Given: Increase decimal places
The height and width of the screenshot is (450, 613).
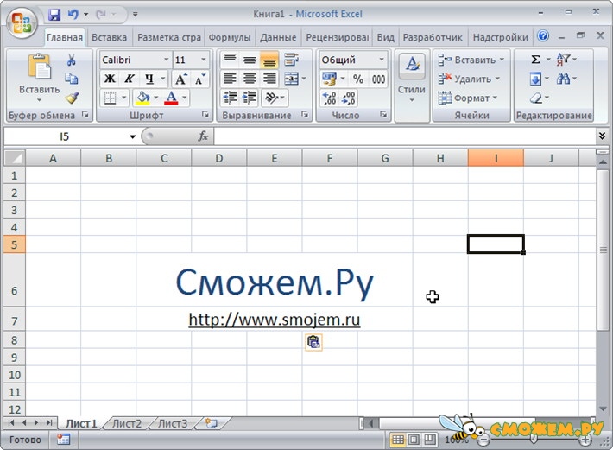Looking at the screenshot, I should point(329,98).
